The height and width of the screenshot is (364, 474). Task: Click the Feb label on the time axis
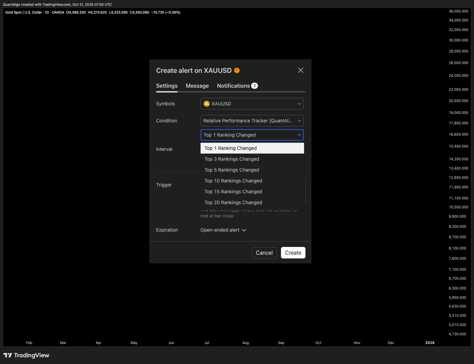pos(29,343)
